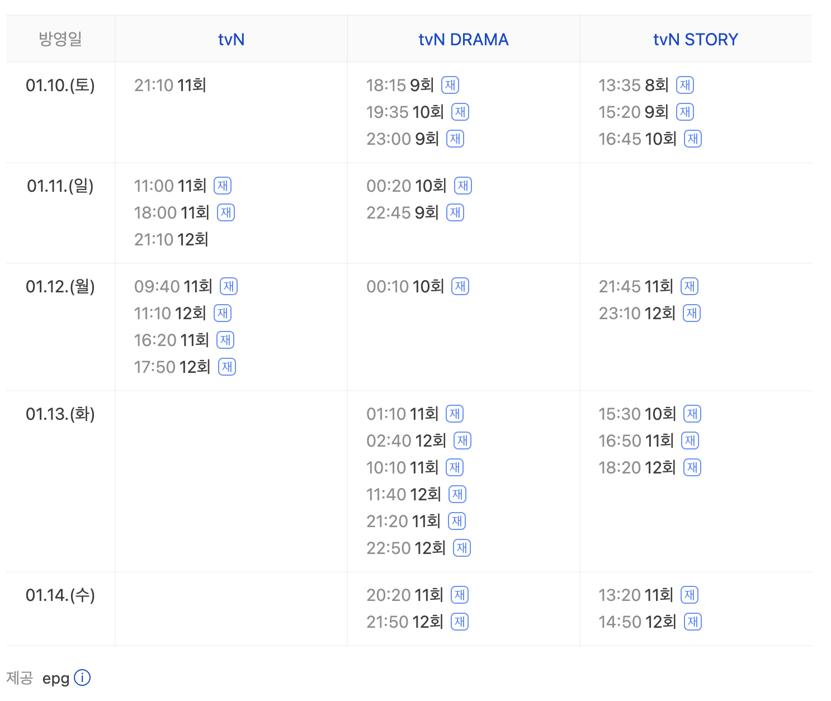Viewport: 831px width, 701px height.
Task: Click the 00:10 10회 schedule text
Action: click(x=405, y=286)
